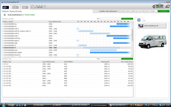The image size is (171, 107).
Task: Open the blue car vehicle selection tab
Action: pyautogui.click(x=6, y=7)
